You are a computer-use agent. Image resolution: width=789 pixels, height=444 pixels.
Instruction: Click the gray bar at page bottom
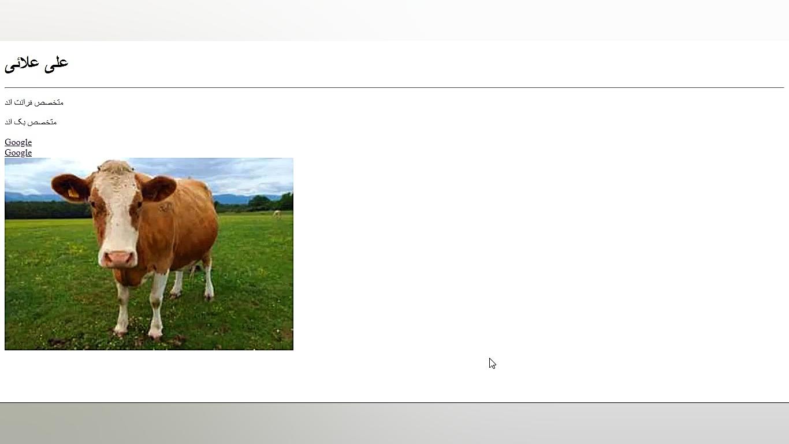coord(394,423)
